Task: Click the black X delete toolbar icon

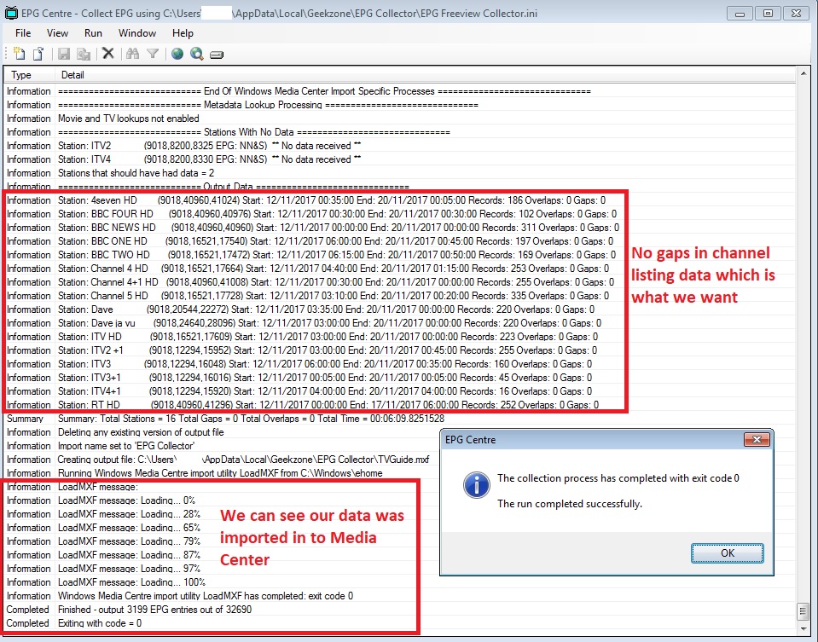Action: (108, 54)
